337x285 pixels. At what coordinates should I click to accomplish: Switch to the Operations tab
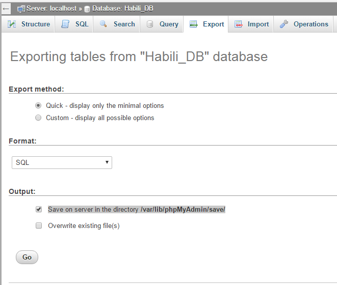(x=310, y=24)
